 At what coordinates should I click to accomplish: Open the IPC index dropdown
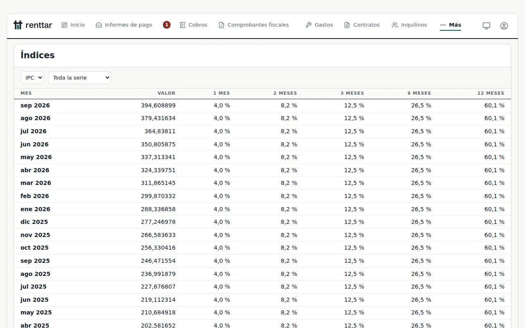coord(32,77)
